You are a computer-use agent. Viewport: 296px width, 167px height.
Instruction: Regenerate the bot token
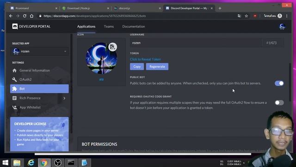(157, 67)
